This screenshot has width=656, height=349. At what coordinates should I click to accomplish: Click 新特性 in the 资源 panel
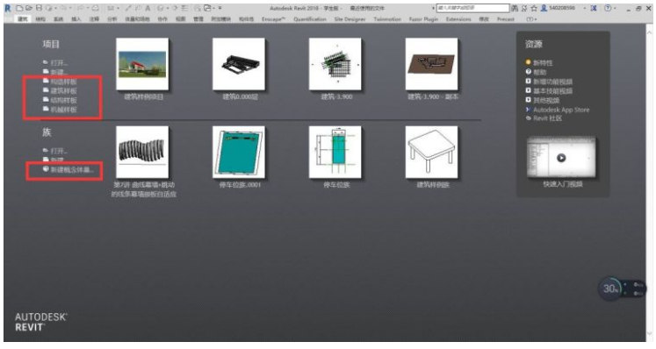pos(540,62)
